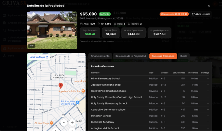
Task: Click Oh-Yes Wings restaurant marker
Action: pos(51,123)
